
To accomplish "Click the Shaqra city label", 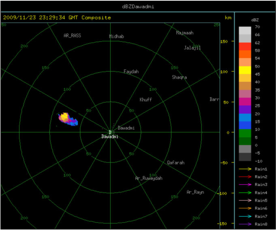I will pyautogui.click(x=180, y=77).
